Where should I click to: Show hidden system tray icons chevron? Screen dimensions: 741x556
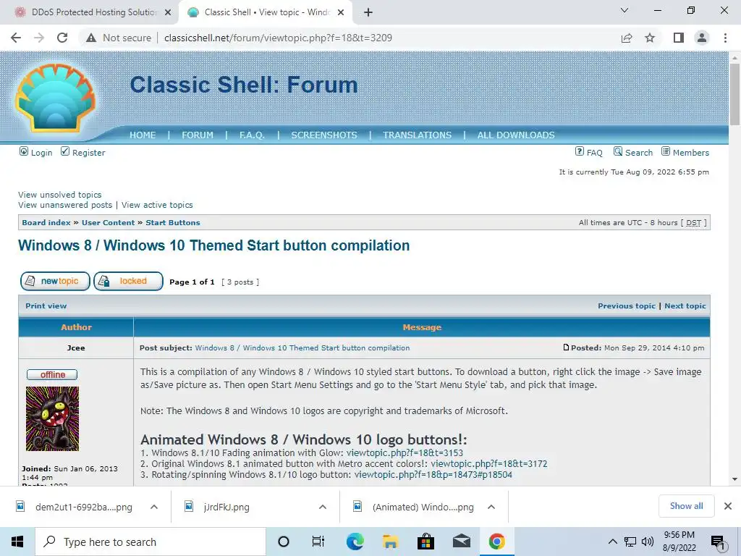(612, 542)
